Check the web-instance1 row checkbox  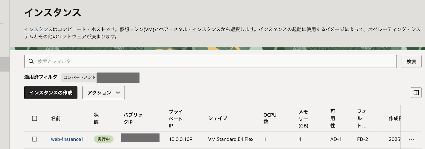[x=35, y=139]
